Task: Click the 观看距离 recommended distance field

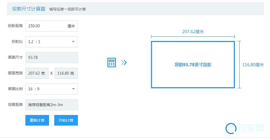Action: pos(52,105)
